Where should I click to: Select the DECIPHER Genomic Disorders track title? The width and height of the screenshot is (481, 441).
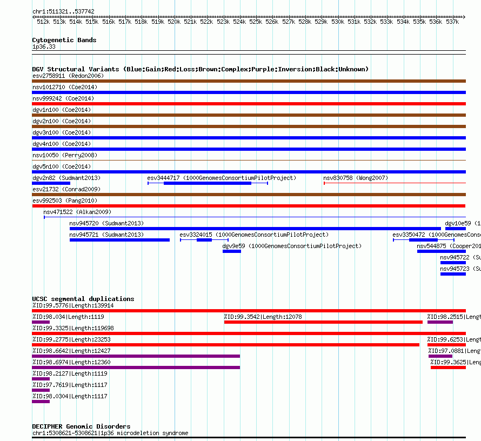tap(81, 426)
